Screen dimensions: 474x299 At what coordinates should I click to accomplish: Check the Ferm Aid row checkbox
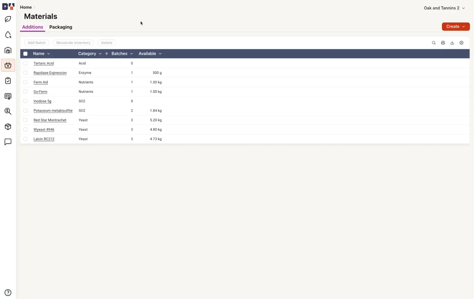click(x=26, y=82)
